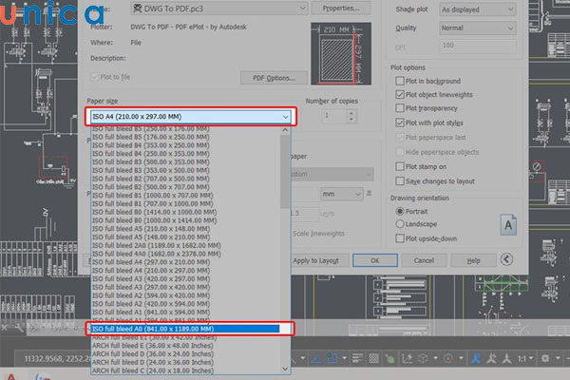Increase Number of copies with up arrow
The image size is (570, 380).
coord(351,113)
